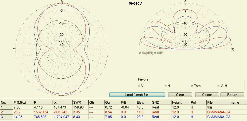Click the Load *.mab file button
This screenshot has height=121, width=247.
point(137,95)
